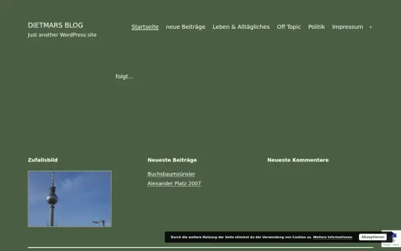Open the Impressum menu item
The image size is (401, 251).
coord(348,27)
